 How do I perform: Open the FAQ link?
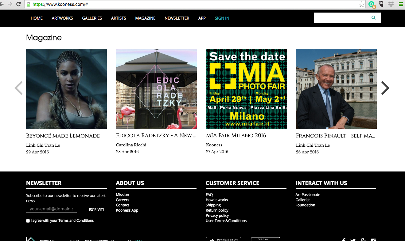(209, 195)
